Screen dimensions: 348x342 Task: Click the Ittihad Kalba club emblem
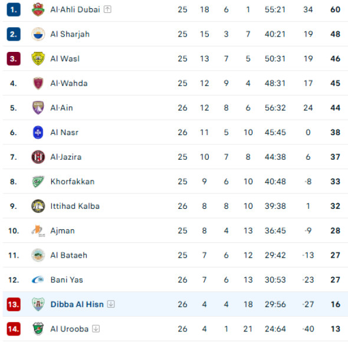click(38, 206)
